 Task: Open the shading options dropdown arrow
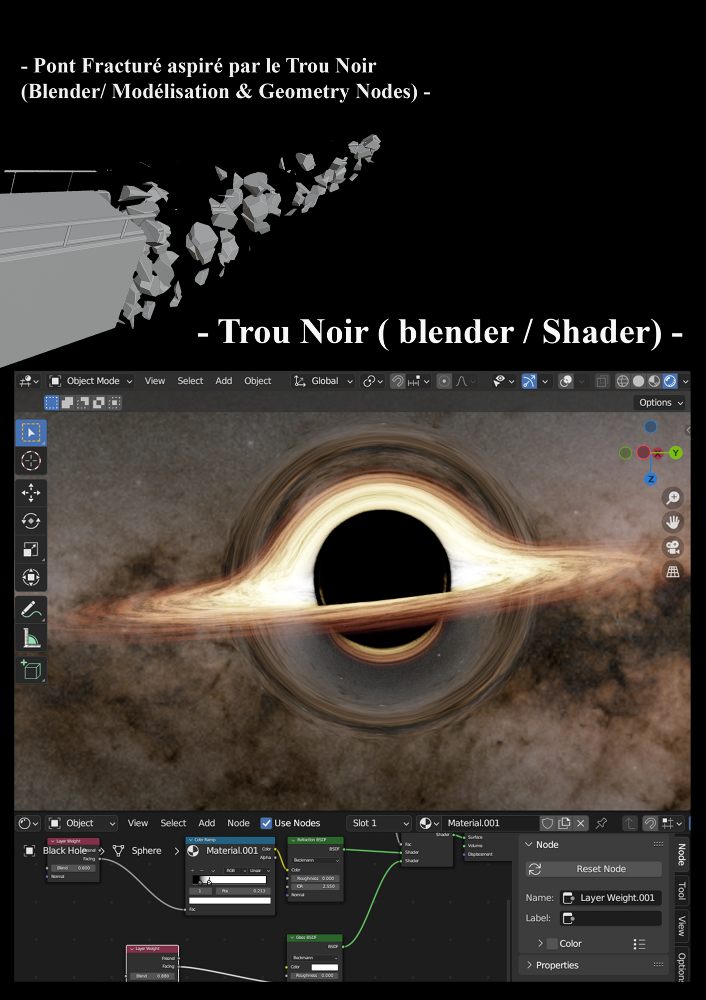(x=686, y=381)
